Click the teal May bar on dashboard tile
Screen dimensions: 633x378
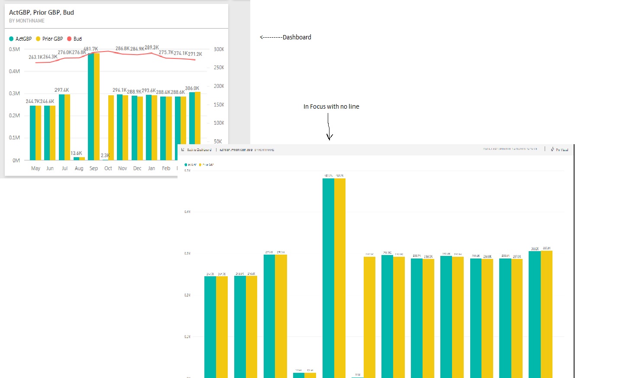tap(33, 133)
